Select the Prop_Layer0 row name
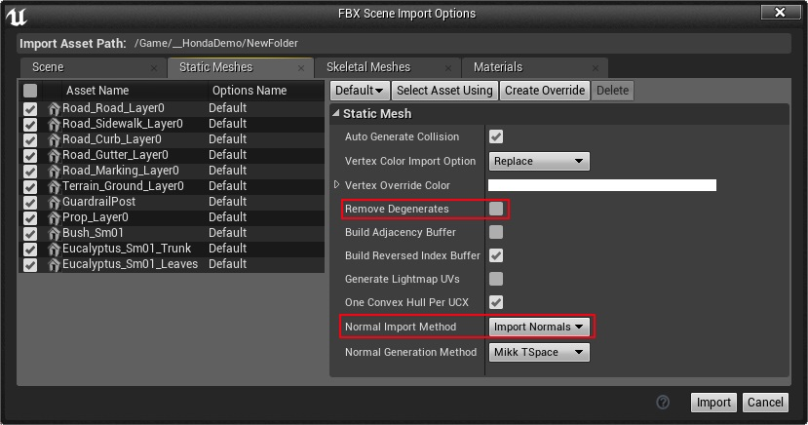 pos(96,217)
